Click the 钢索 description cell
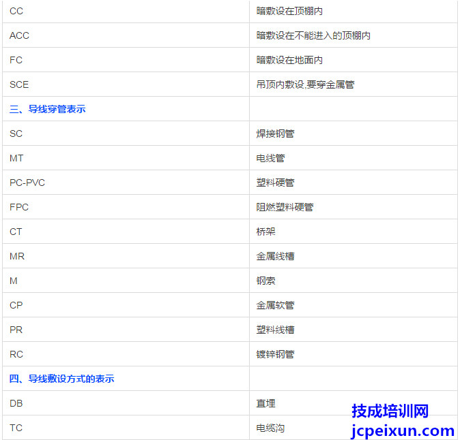Image resolution: width=462 pixels, height=440 pixels. click(x=265, y=281)
